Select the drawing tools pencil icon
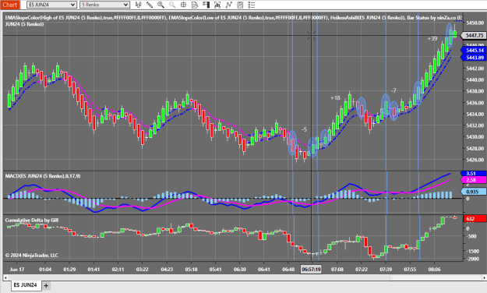 tap(150, 5)
